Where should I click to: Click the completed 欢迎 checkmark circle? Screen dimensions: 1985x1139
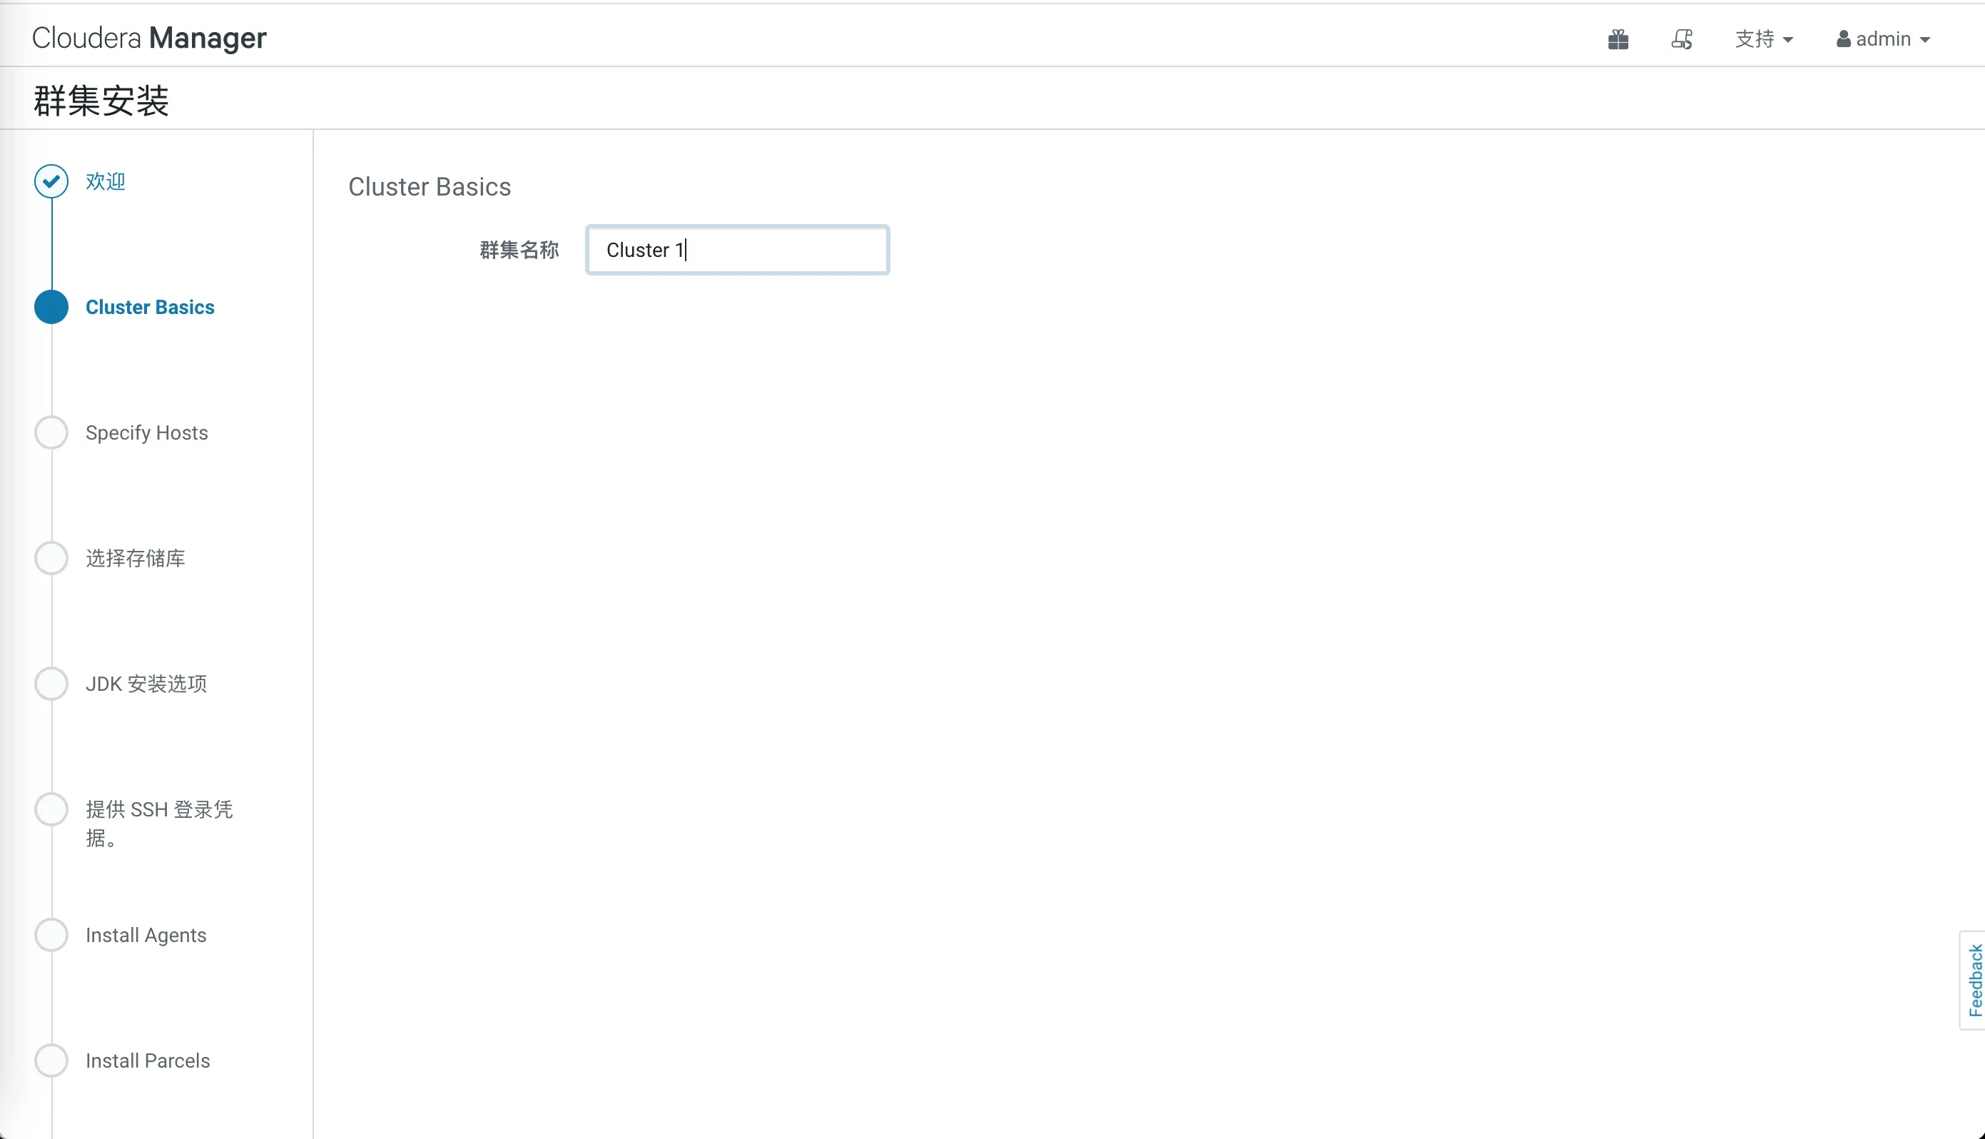click(x=51, y=181)
